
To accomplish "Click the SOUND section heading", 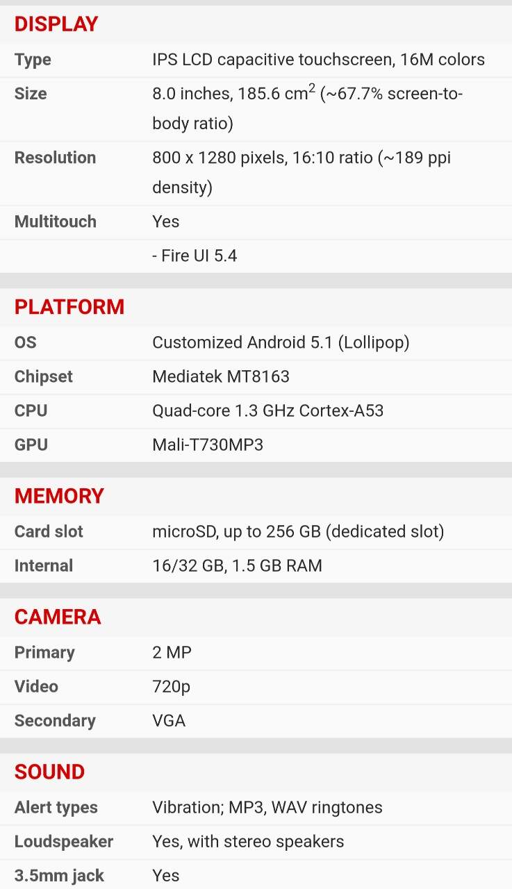I will (49, 772).
